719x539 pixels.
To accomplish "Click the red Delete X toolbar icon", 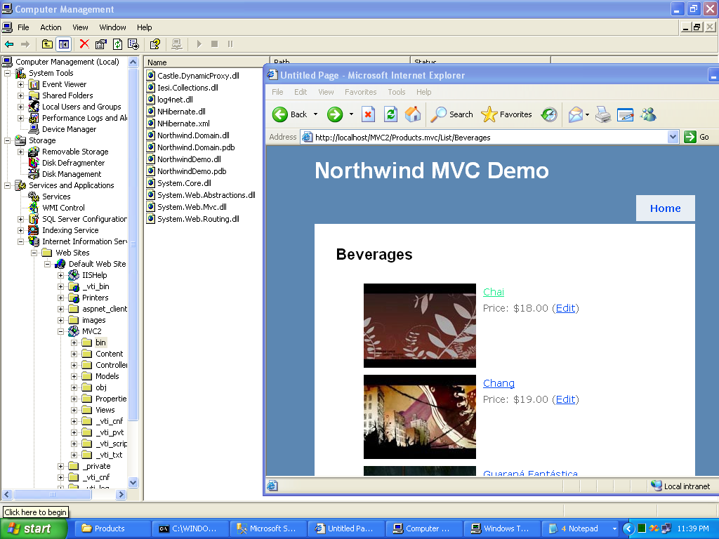I will pos(84,44).
